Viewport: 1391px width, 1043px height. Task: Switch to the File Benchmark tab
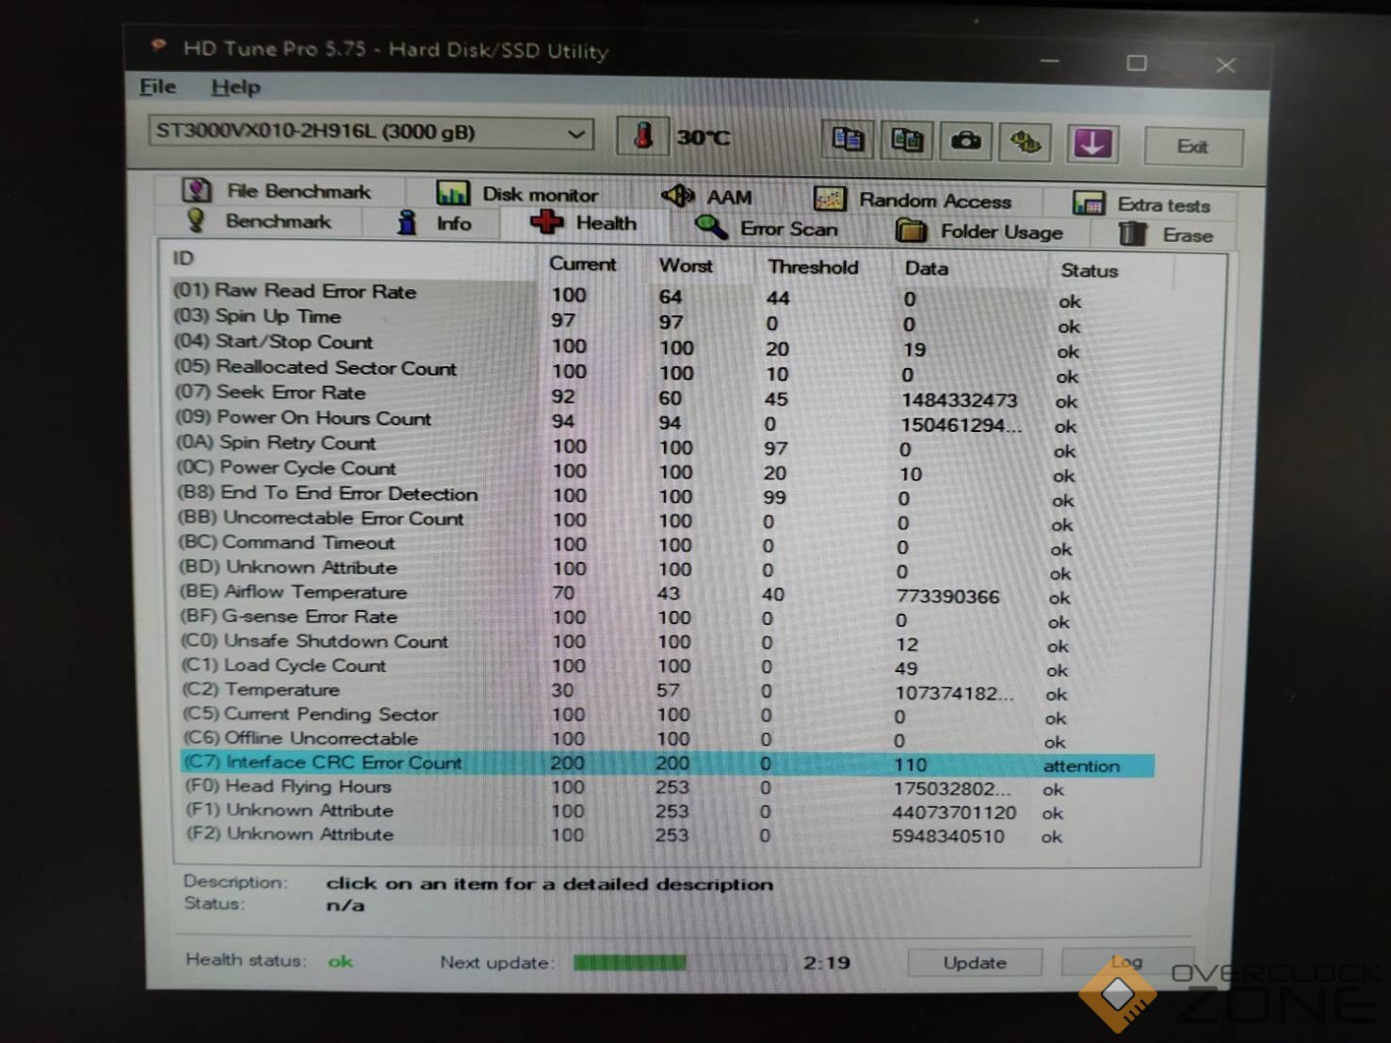coord(277,191)
